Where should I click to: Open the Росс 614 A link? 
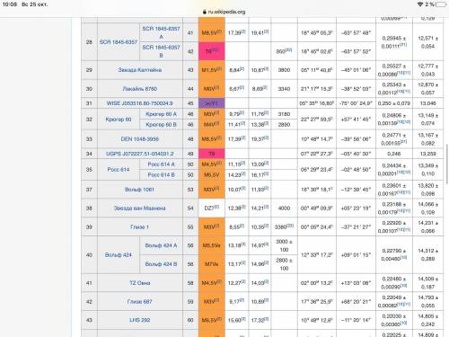coord(161,164)
